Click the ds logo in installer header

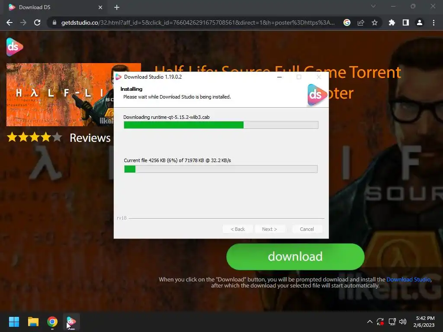pyautogui.click(x=317, y=95)
